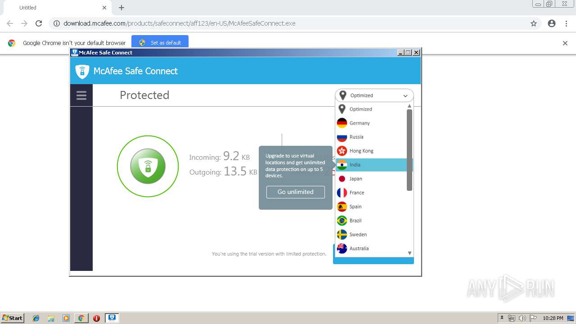This screenshot has width=576, height=324.
Task: Pick Spain from the location list
Action: (371, 207)
